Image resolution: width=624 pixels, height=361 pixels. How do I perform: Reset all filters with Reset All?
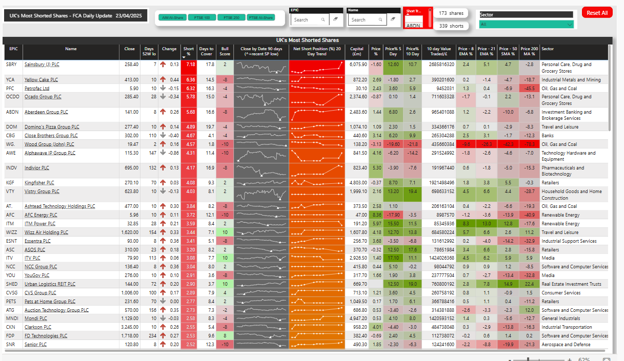click(x=597, y=13)
